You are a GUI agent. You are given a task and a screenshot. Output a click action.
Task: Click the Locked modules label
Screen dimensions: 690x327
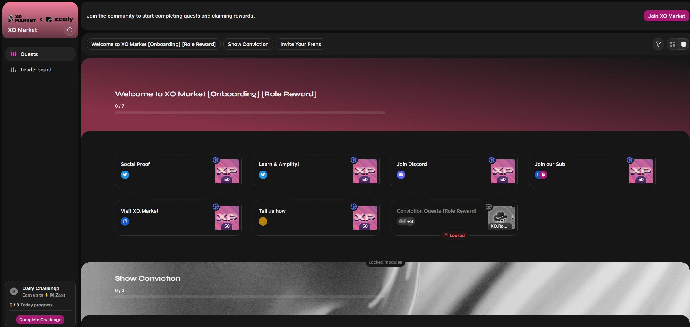pyautogui.click(x=385, y=262)
